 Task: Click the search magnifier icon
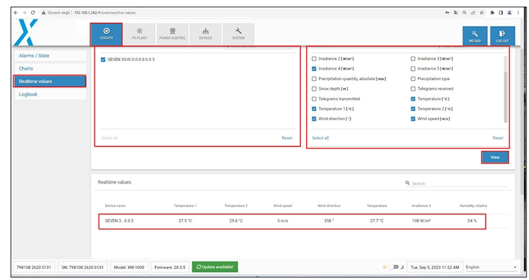(407, 183)
